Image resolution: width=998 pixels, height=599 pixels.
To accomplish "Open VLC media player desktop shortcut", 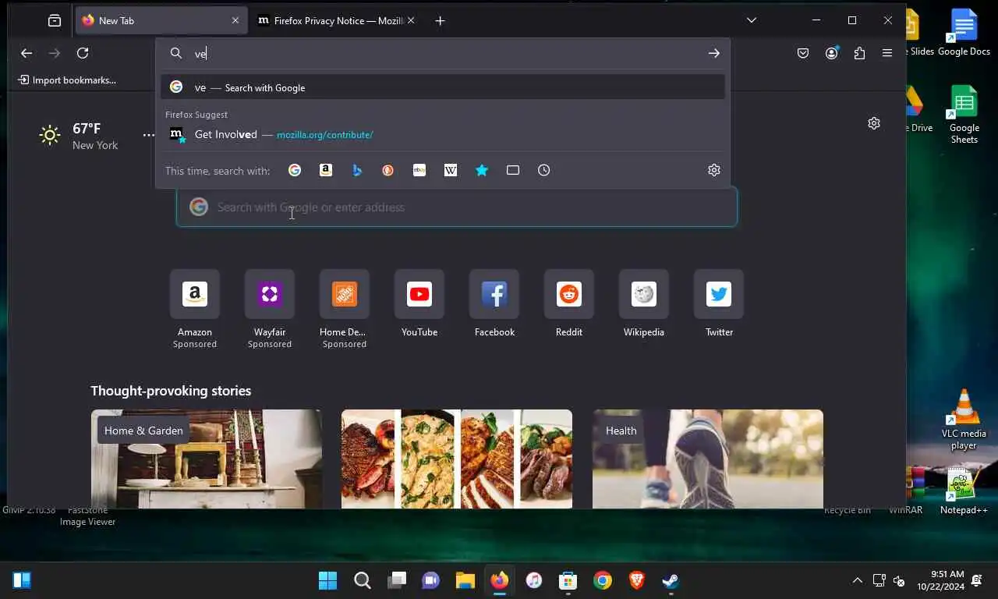I will [x=964, y=419].
